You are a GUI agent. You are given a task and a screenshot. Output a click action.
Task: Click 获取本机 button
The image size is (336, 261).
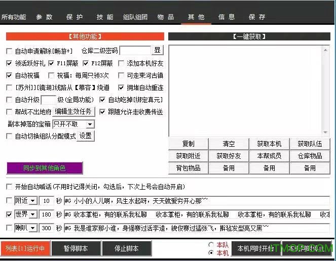(269, 144)
